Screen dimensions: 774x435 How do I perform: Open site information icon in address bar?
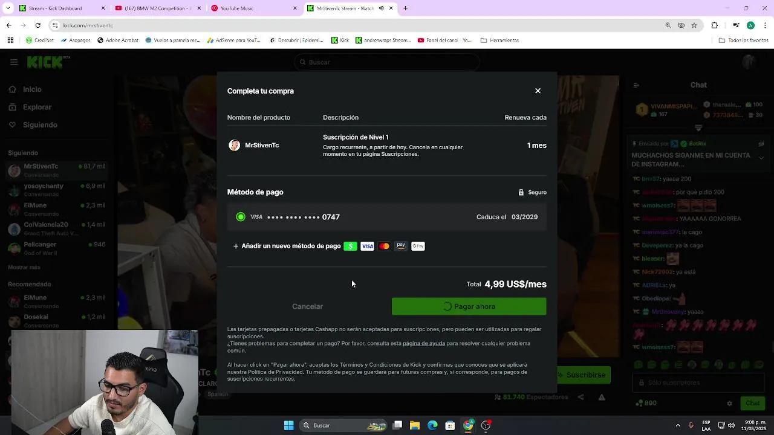(55, 25)
